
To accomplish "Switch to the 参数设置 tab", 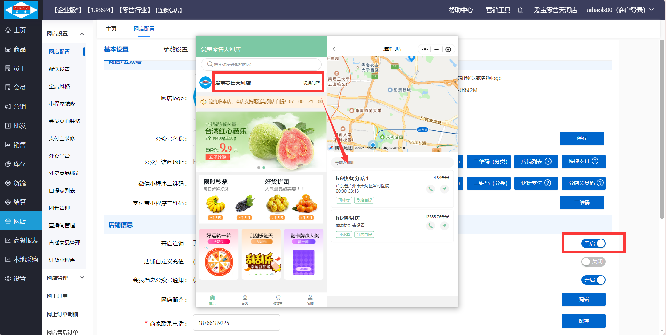I will (175, 49).
